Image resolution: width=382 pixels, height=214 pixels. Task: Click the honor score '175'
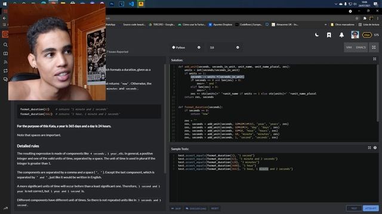(x=377, y=35)
